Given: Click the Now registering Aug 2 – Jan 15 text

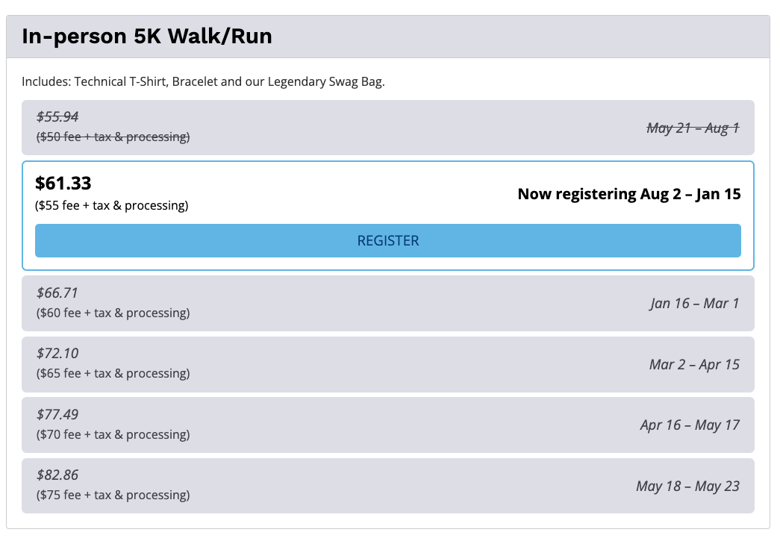Looking at the screenshot, I should coord(629,194).
